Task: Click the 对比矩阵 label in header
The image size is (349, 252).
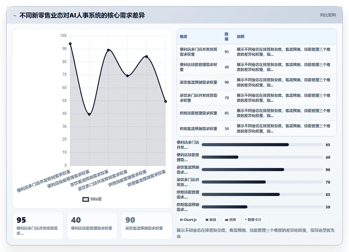Action: coord(328,15)
